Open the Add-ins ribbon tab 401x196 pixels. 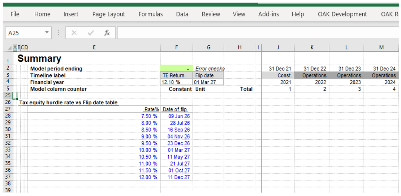click(268, 14)
